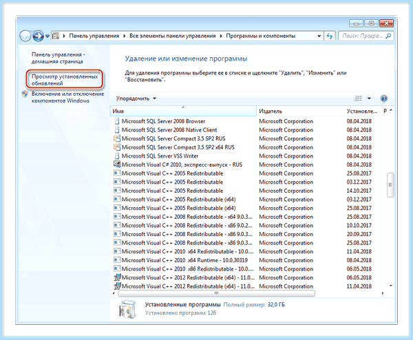Expand the address bar history dropdown

click(319, 36)
